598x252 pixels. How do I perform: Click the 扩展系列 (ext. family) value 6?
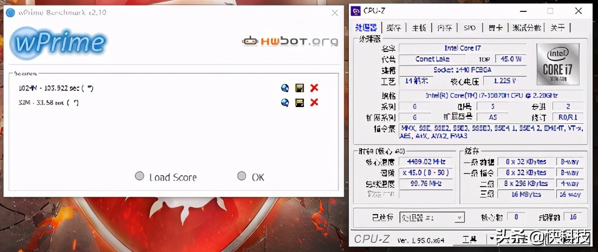[x=415, y=117]
